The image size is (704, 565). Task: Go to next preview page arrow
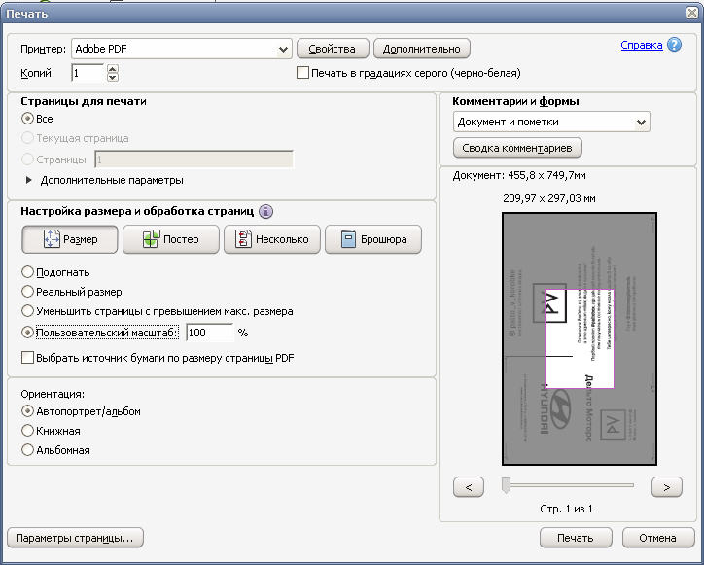point(667,487)
